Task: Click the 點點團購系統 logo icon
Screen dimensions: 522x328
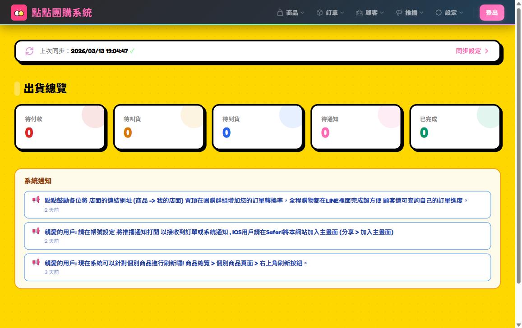Action: click(x=19, y=13)
